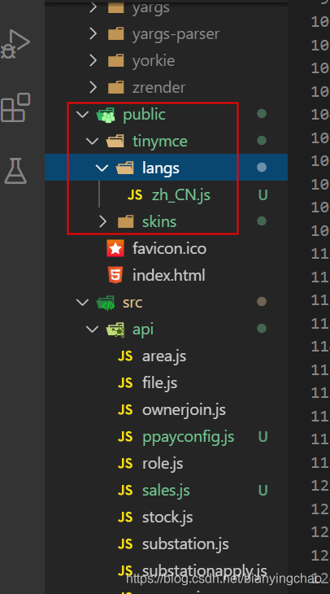Click the public folder icon
330x594 pixels.
coord(106,115)
